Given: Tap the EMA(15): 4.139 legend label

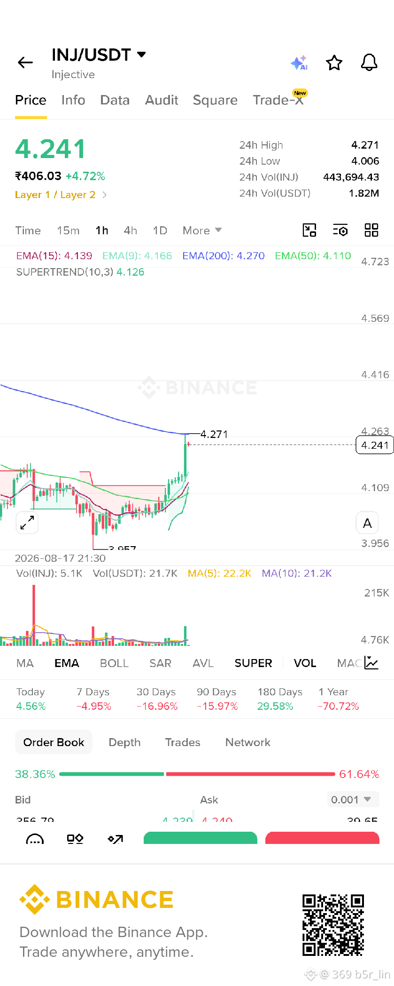Looking at the screenshot, I should tap(54, 256).
